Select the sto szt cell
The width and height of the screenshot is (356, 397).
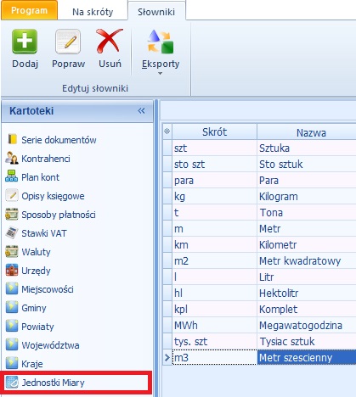[214, 164]
